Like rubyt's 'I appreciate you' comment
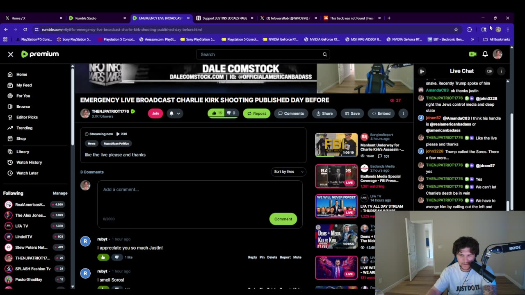Viewport: 525px width, 295px height. [103, 257]
